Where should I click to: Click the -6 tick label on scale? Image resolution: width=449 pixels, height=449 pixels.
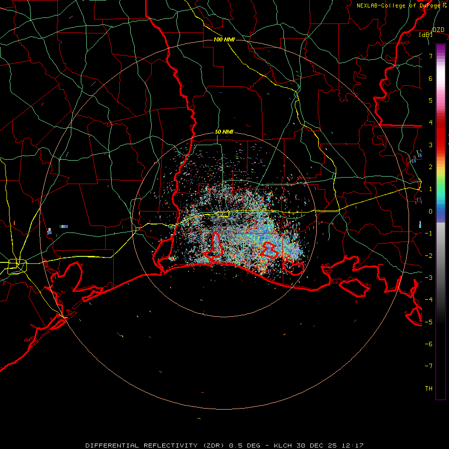429,344
